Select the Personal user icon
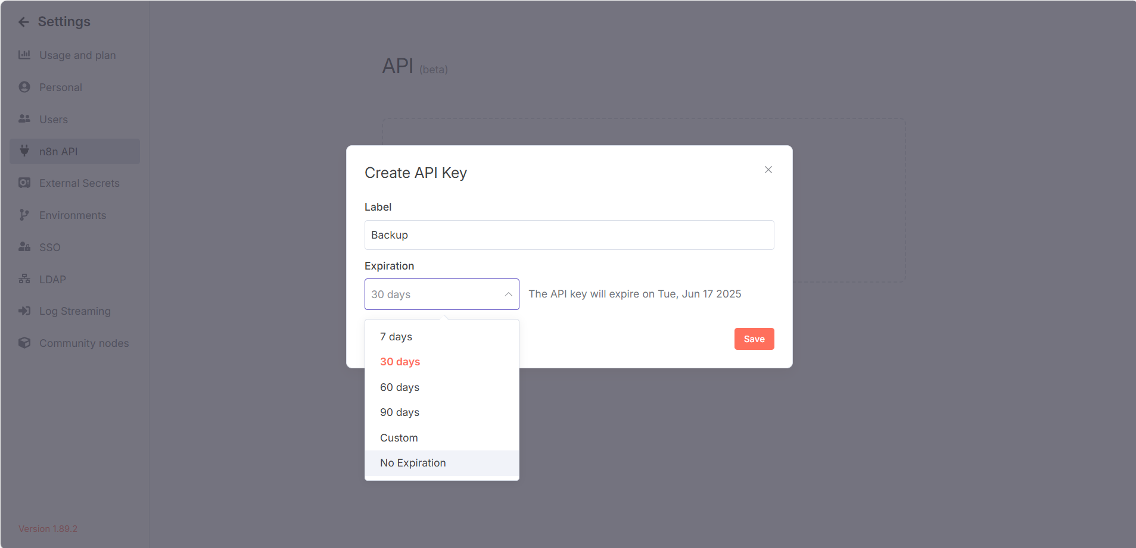1136x548 pixels. 24,87
